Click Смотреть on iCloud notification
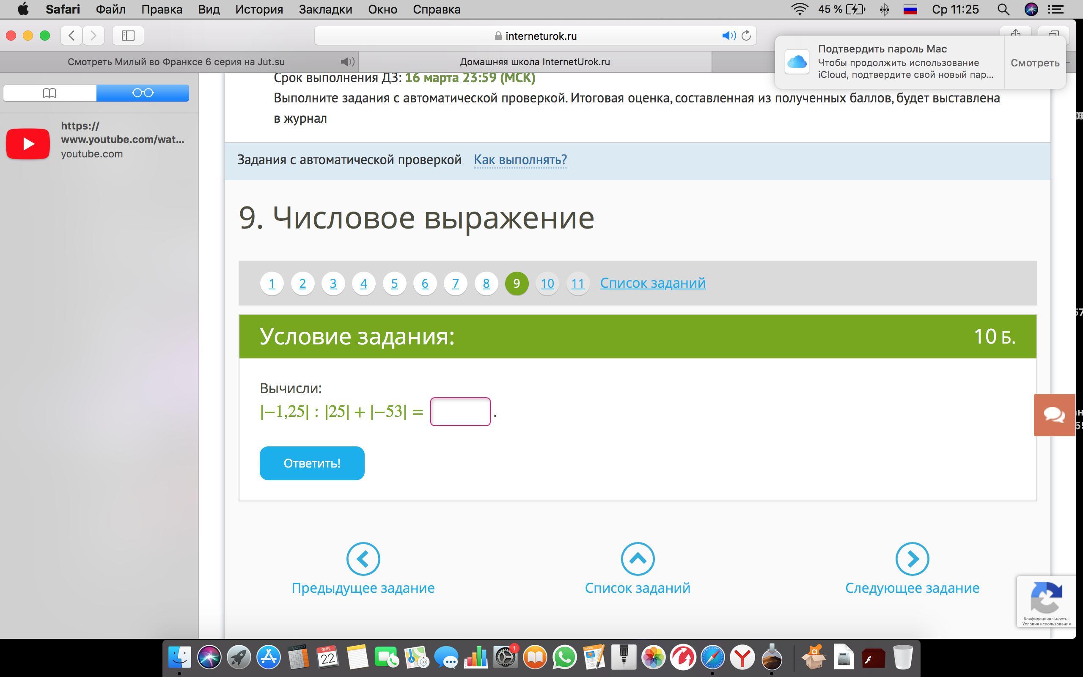 (1035, 63)
